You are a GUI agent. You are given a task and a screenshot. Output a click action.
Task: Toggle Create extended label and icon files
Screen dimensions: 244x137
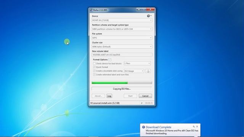[94, 75]
